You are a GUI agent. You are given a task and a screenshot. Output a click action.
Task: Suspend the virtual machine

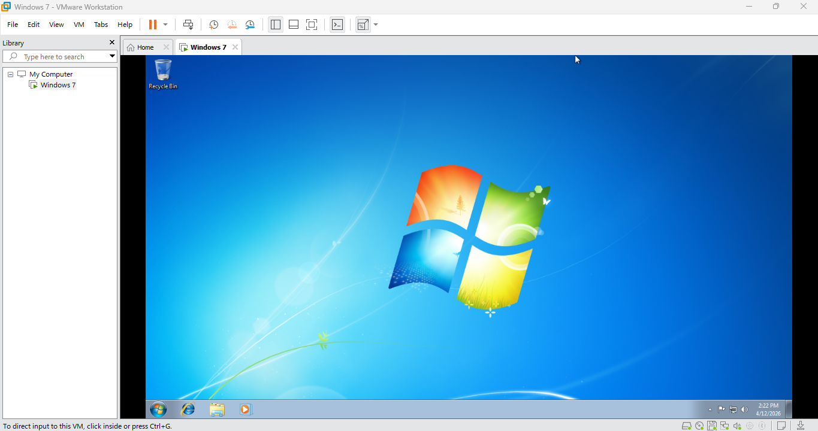pyautogui.click(x=153, y=25)
